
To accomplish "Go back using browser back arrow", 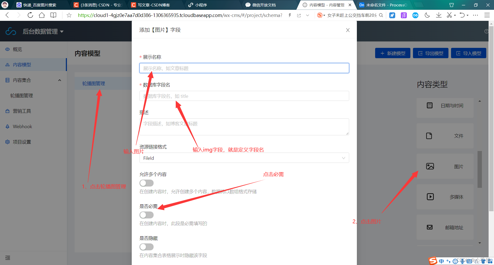I will click(x=7, y=15).
